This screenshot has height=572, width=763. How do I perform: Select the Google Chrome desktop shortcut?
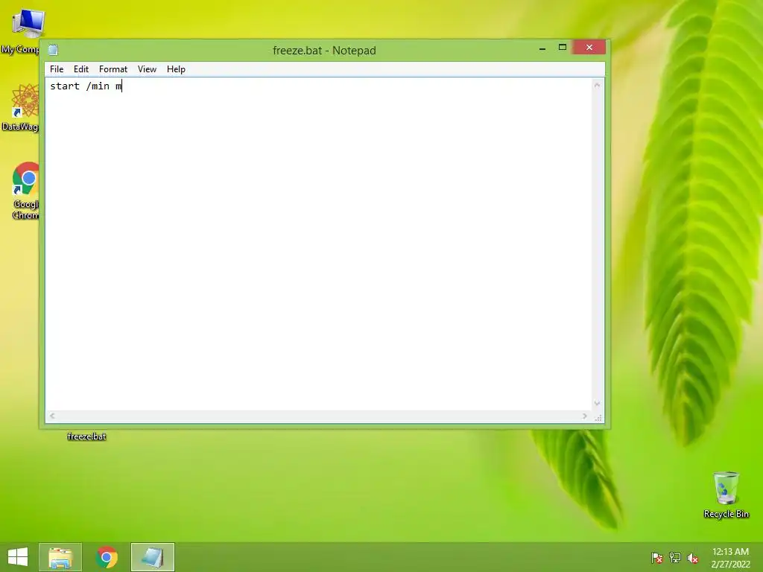[x=25, y=191]
